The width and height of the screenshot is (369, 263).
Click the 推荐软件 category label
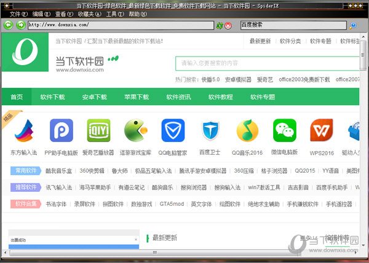[x=26, y=187]
